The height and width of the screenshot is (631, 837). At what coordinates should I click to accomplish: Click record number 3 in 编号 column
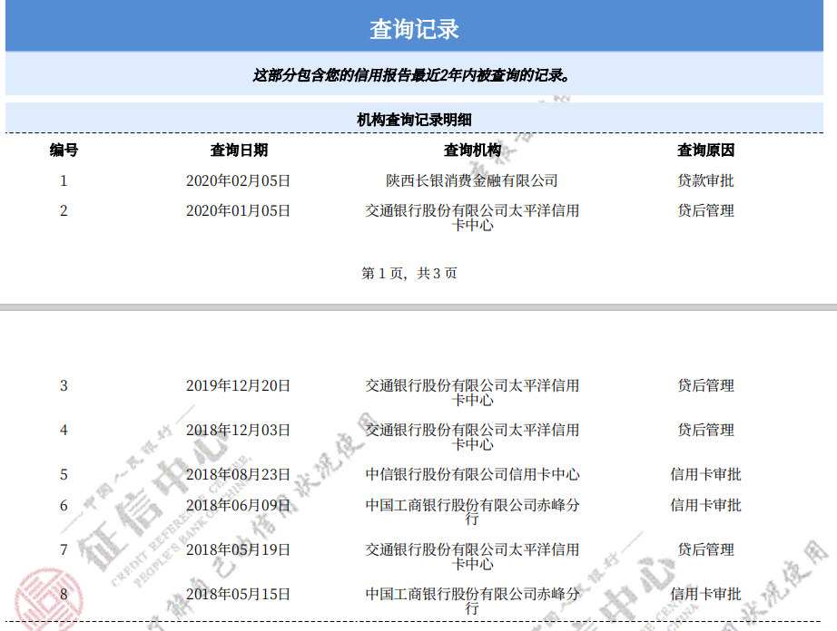(64, 385)
